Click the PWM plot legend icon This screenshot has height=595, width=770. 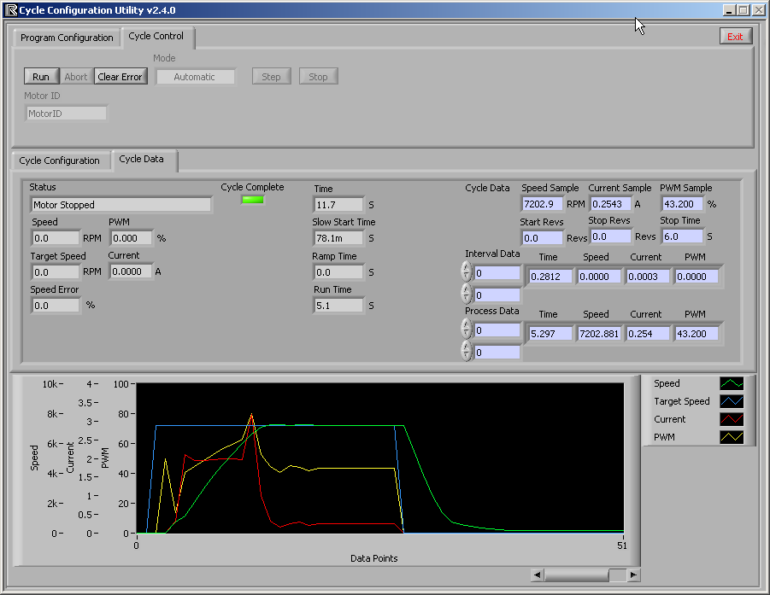pos(732,437)
